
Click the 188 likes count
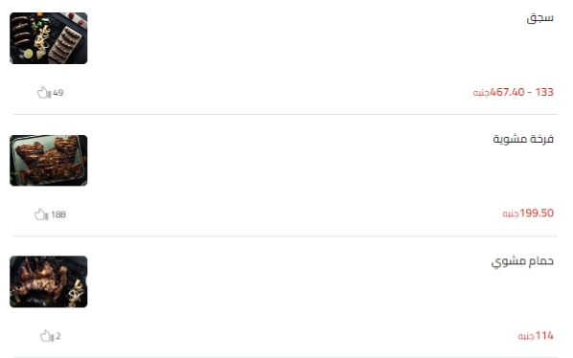point(58,214)
